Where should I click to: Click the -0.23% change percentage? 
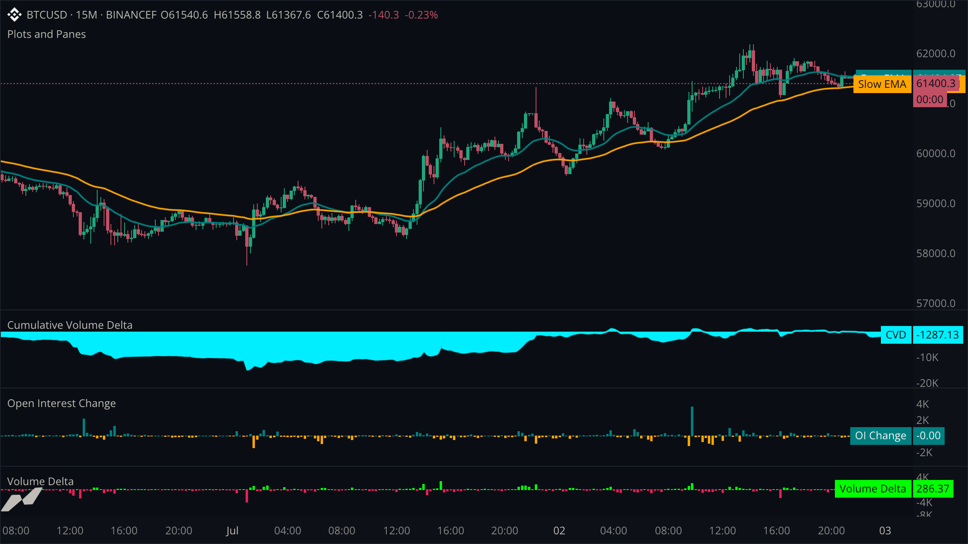coord(421,15)
